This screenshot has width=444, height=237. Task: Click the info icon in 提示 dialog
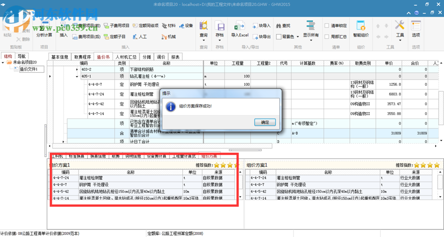(171, 106)
